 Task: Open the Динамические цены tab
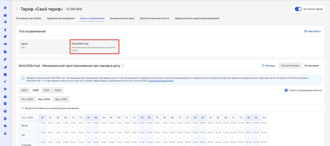click(122, 18)
